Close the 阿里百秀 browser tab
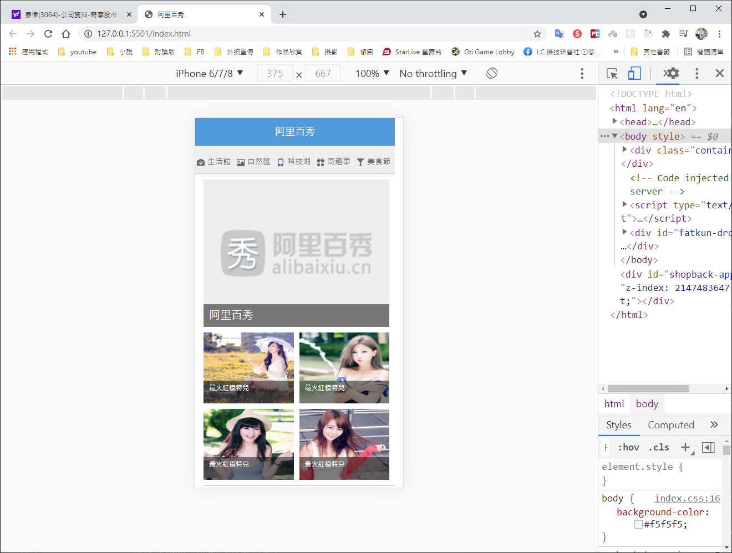Image resolution: width=732 pixels, height=553 pixels. pyautogui.click(x=262, y=14)
